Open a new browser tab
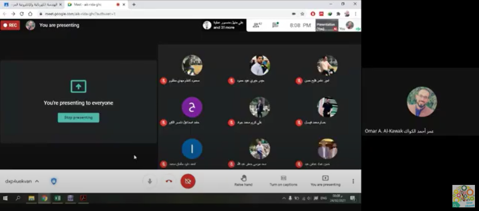 (x=134, y=4)
